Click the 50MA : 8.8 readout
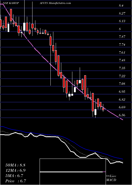The width and height of the screenshot is (132, 185). (15, 165)
